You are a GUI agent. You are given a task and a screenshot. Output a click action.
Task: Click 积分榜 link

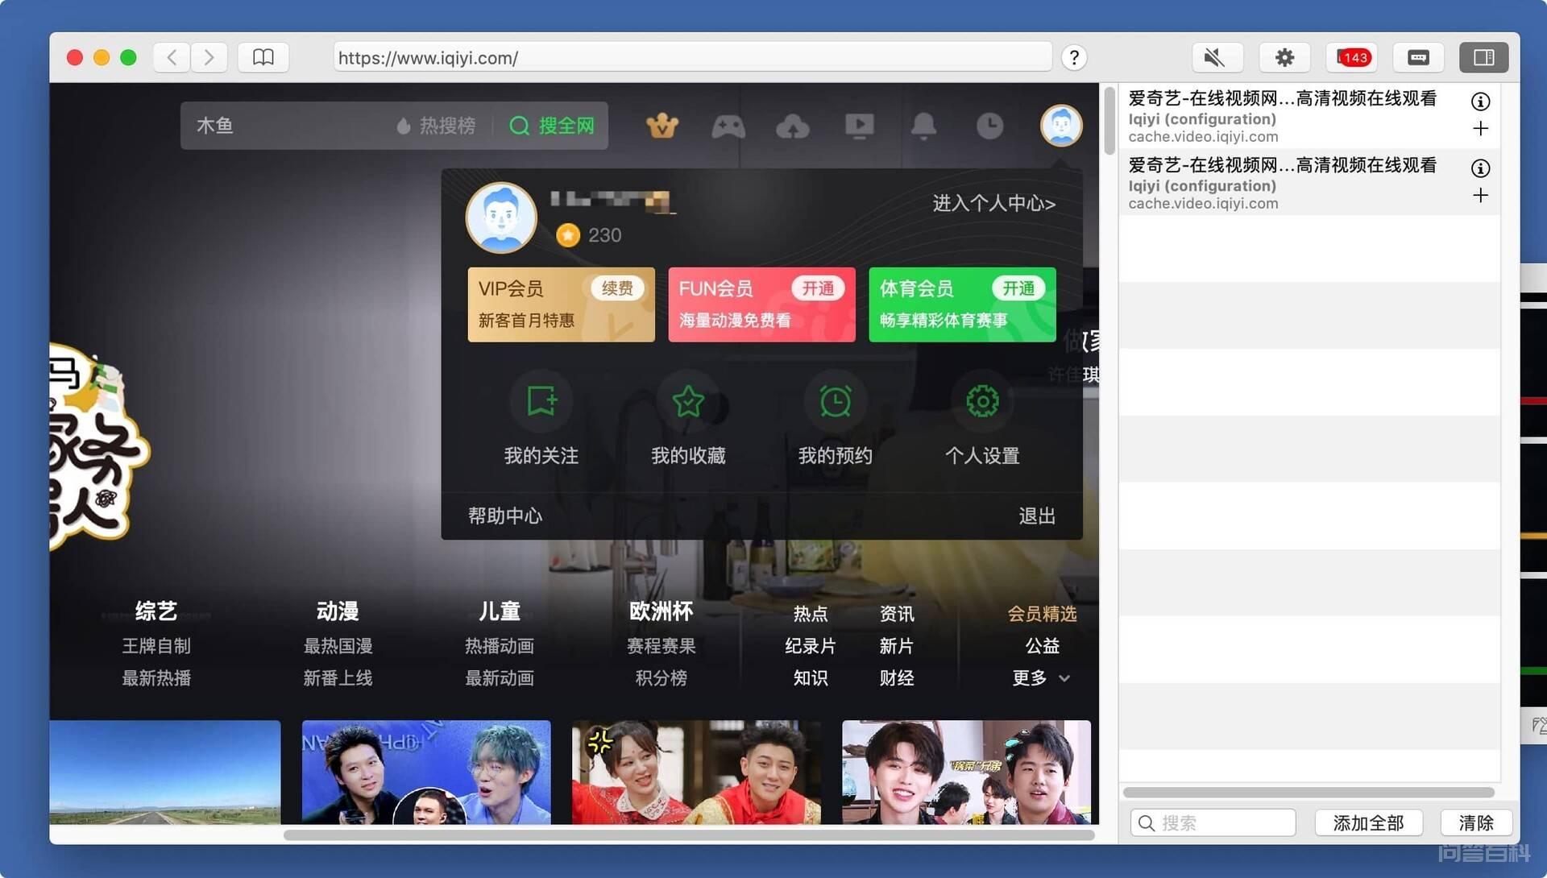pyautogui.click(x=661, y=678)
